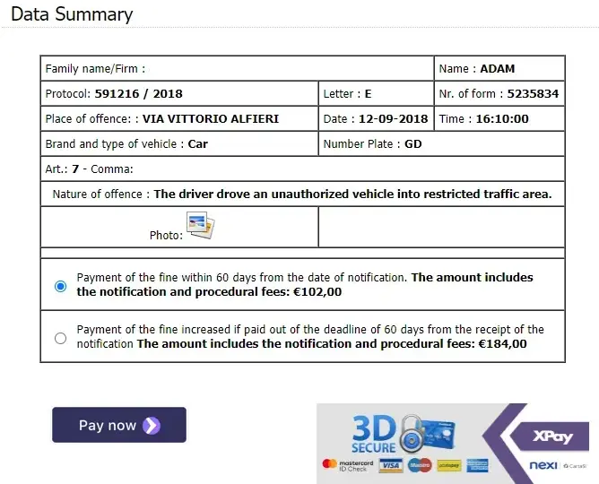Click the Nr. of form 5235834 cell
This screenshot has width=599, height=484.
click(x=499, y=93)
